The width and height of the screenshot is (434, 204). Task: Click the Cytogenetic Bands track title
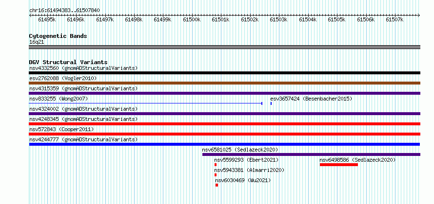[x=58, y=36]
